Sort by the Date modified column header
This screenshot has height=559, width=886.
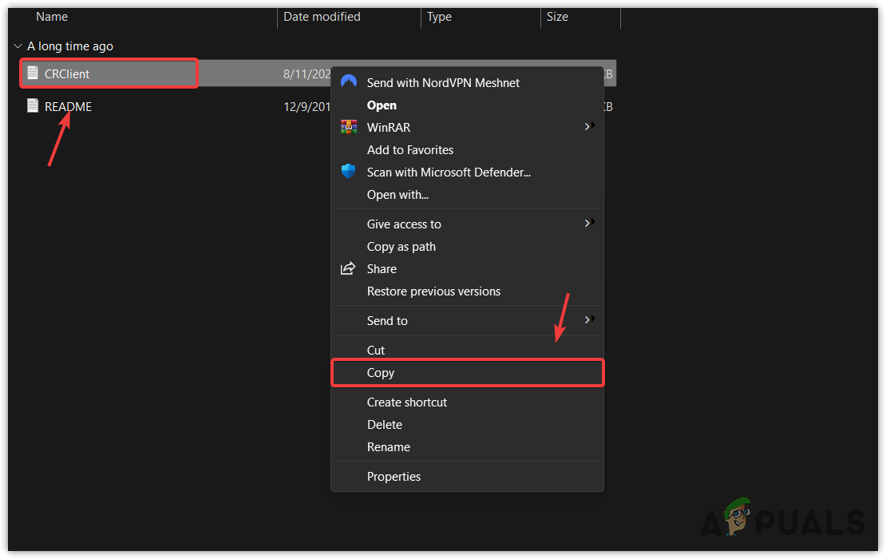click(x=322, y=17)
